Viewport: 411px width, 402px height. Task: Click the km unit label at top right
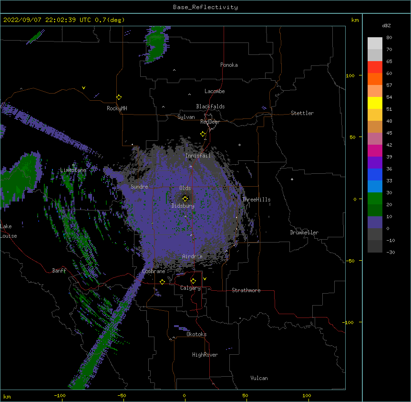[x=355, y=20]
